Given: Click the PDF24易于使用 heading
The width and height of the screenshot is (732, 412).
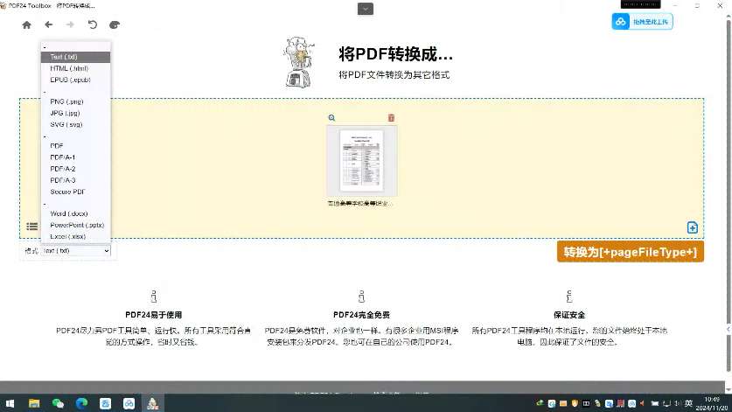Looking at the screenshot, I should click(154, 315).
